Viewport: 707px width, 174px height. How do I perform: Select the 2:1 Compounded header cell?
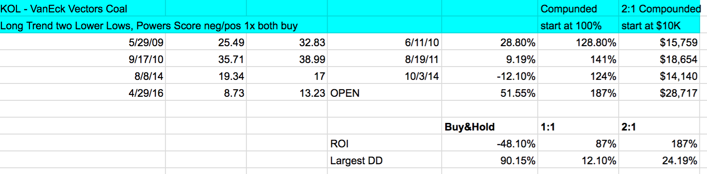click(x=659, y=8)
